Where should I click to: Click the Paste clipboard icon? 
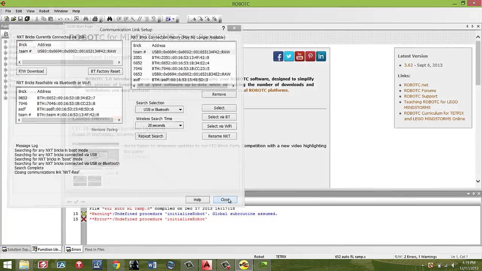tap(50, 19)
